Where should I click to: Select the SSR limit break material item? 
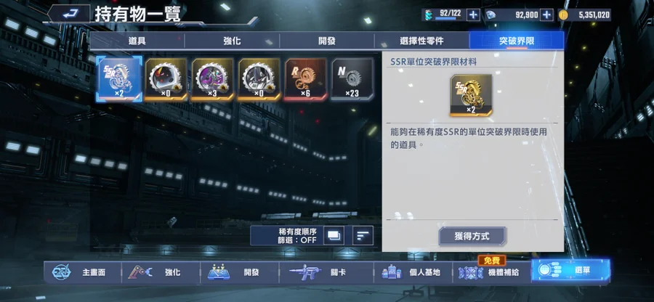(119, 79)
